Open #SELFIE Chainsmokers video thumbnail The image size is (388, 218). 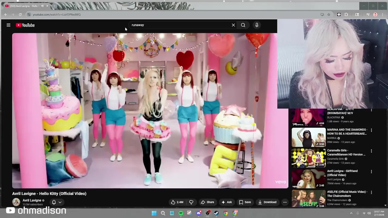tap(309, 199)
